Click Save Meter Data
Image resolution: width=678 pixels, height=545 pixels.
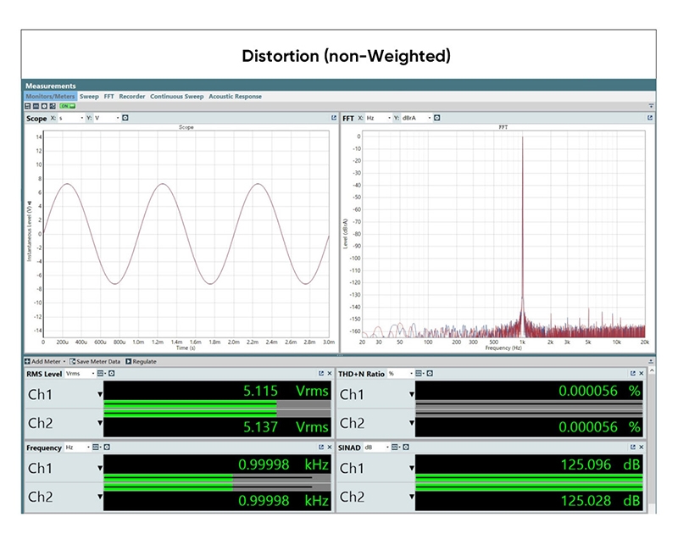(95, 361)
